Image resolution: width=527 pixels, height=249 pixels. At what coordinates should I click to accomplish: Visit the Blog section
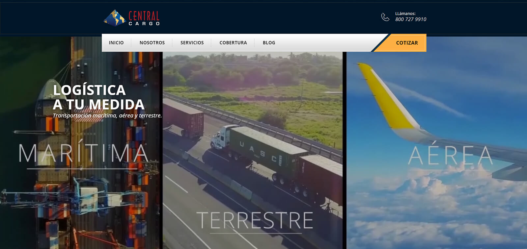269,43
